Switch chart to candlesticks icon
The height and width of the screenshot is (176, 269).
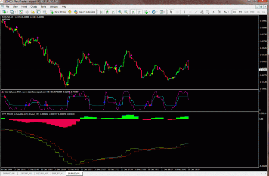(x=108, y=12)
